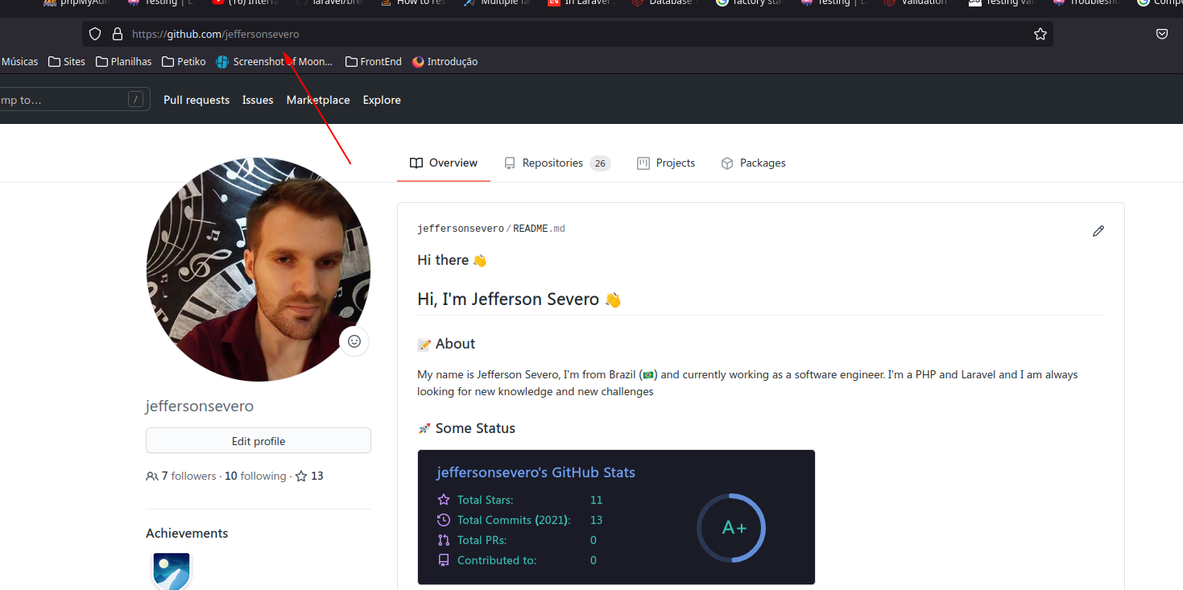Click the Contributed to: 0 row
Image resolution: width=1183 pixels, height=590 pixels.
pos(517,560)
